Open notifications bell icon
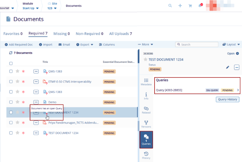 pos(200,6)
